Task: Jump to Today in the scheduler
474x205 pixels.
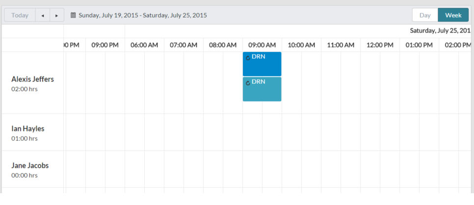Action: click(20, 15)
